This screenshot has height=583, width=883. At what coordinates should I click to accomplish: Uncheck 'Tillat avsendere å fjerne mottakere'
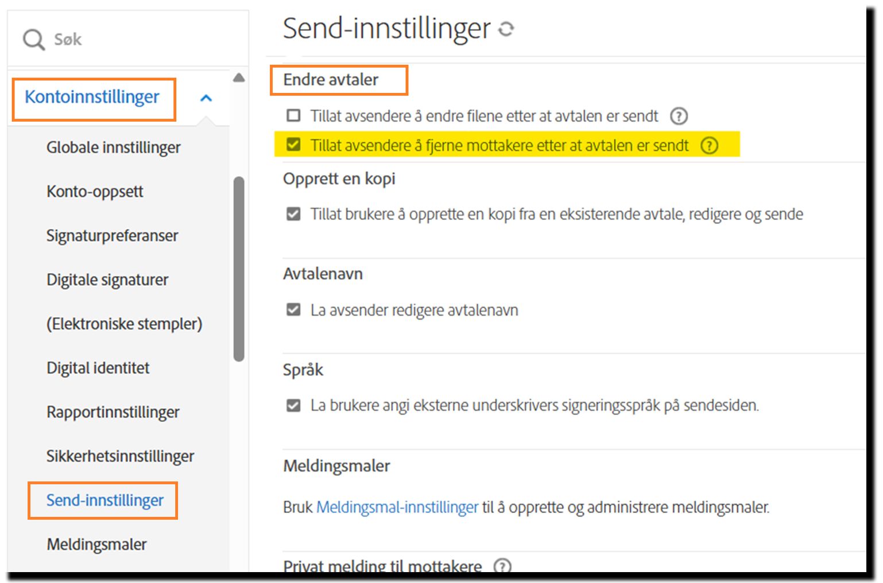point(294,145)
